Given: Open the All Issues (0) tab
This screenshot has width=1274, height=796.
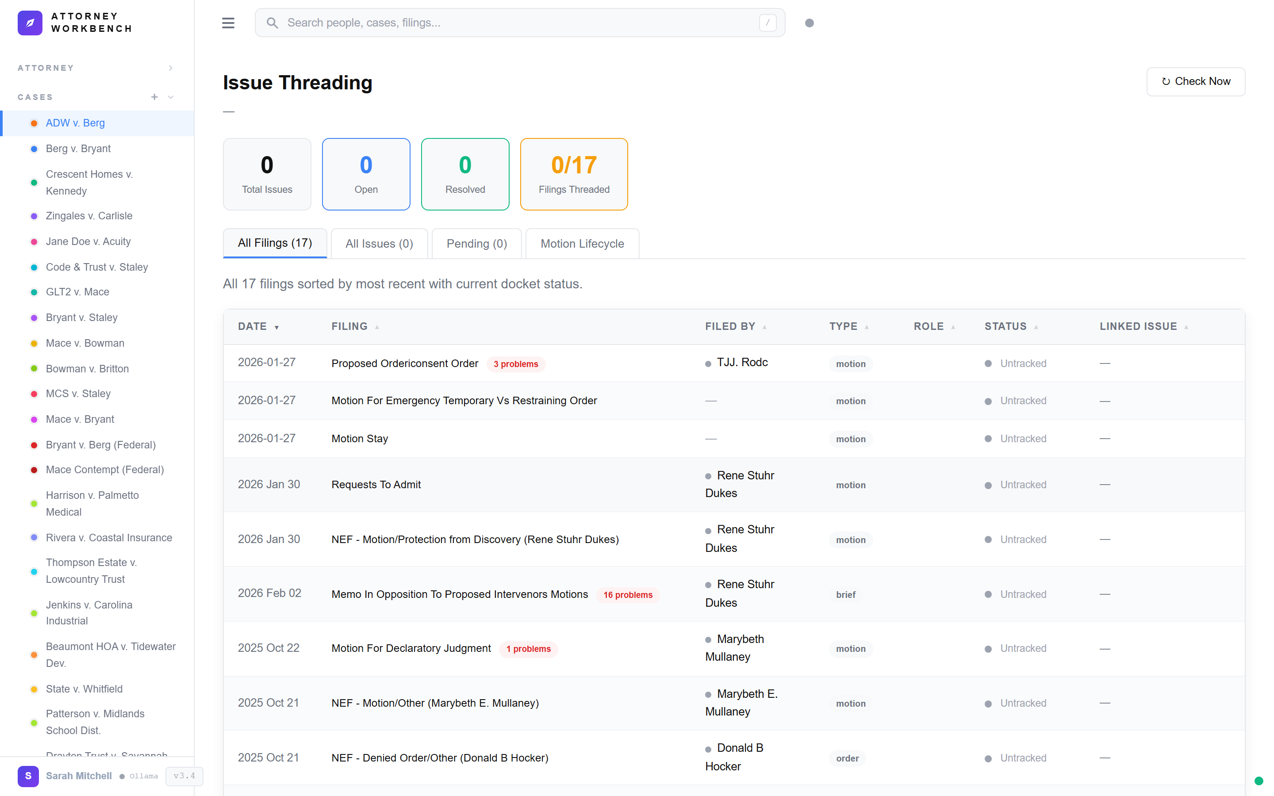Looking at the screenshot, I should (x=379, y=243).
